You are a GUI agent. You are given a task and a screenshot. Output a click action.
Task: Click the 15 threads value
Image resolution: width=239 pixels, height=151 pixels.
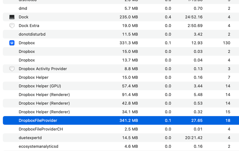tap(228, 112)
